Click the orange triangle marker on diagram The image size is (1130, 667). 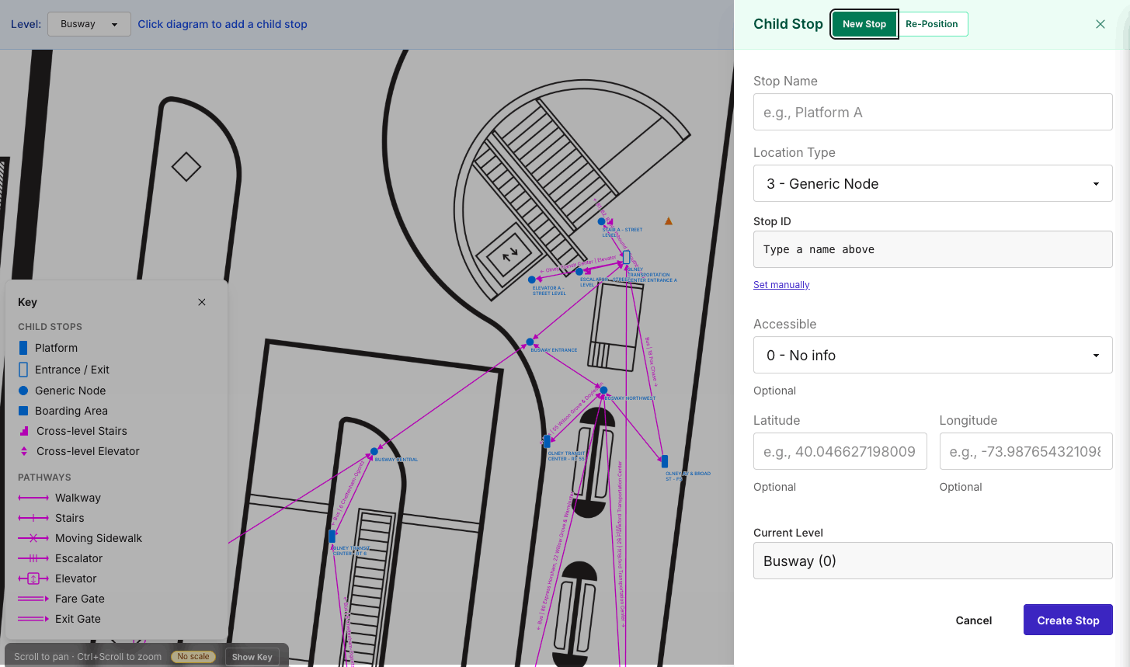tap(669, 221)
